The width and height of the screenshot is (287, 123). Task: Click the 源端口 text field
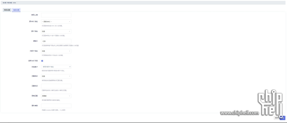[56, 41]
